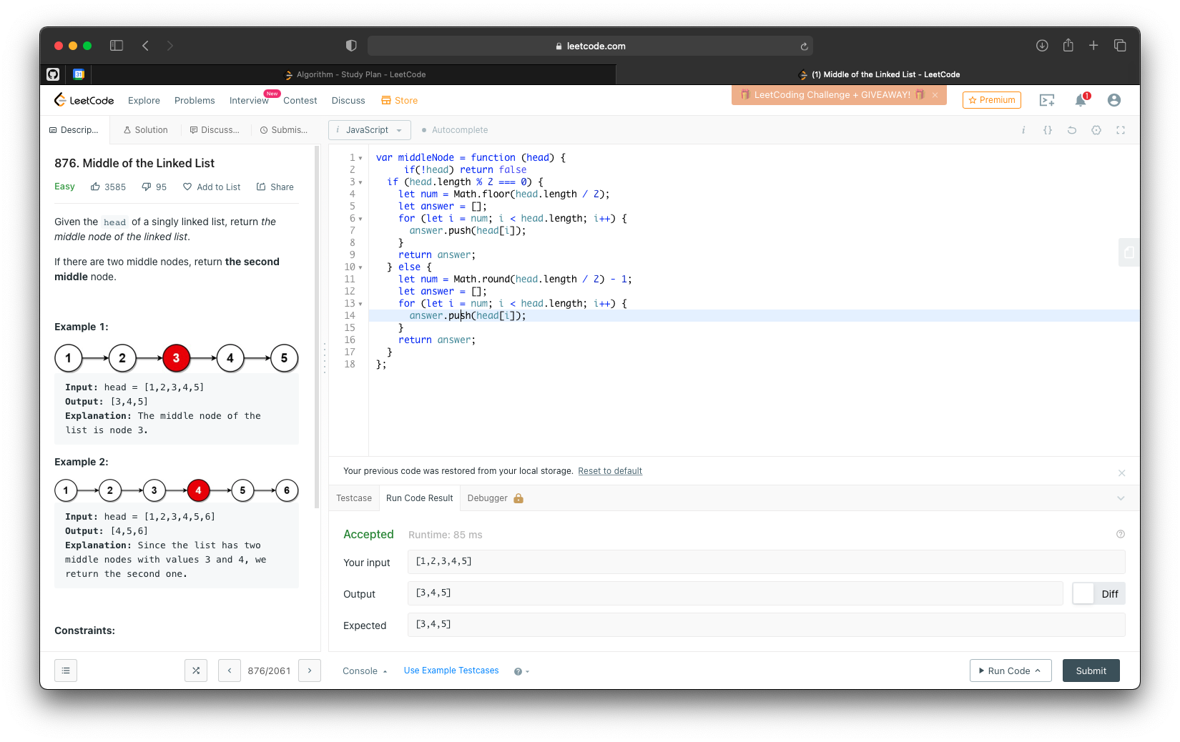1180x742 pixels.
Task: Collapse the result panel chevron
Action: 1121,498
